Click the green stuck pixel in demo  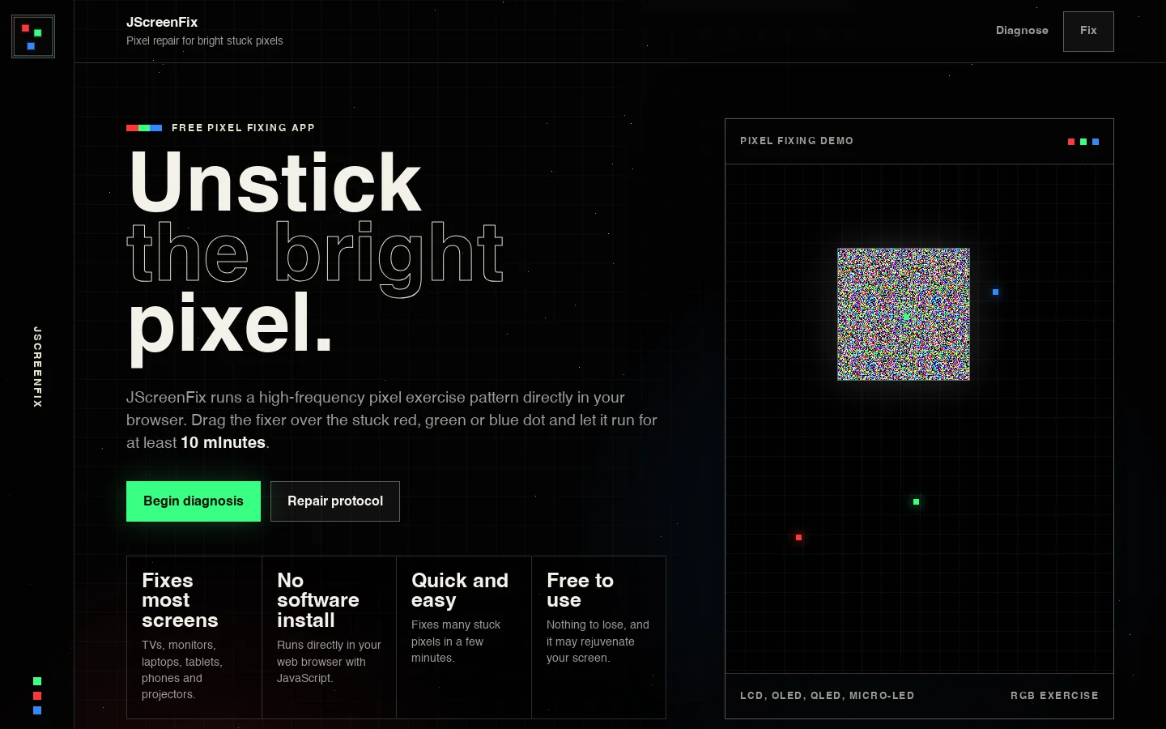(x=916, y=501)
